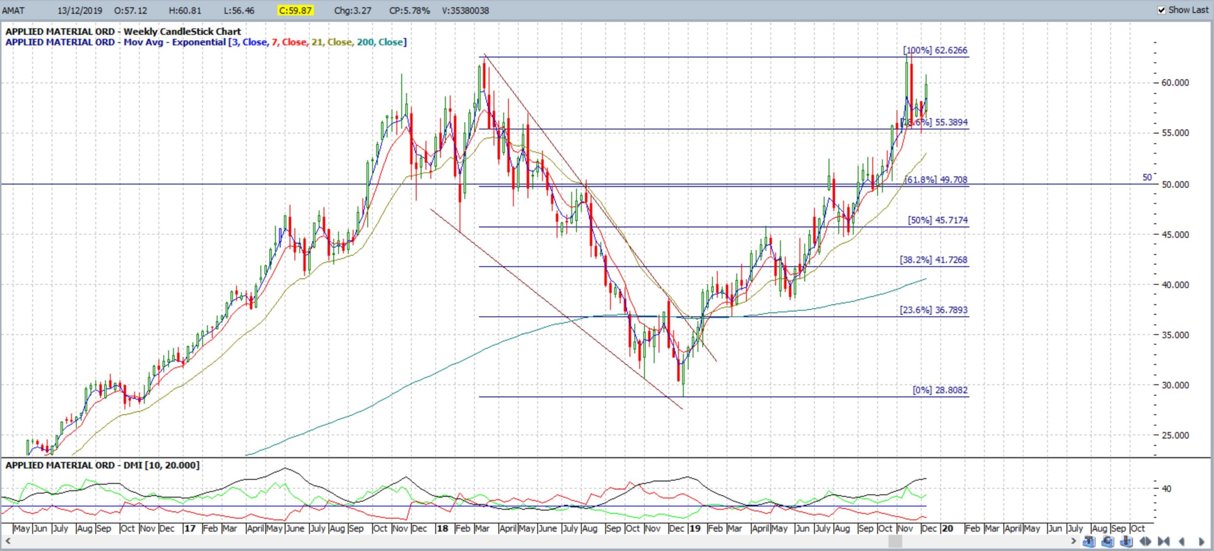1214x551 pixels.
Task: Click the DMI pane 40 axis label
Action: (x=1166, y=488)
